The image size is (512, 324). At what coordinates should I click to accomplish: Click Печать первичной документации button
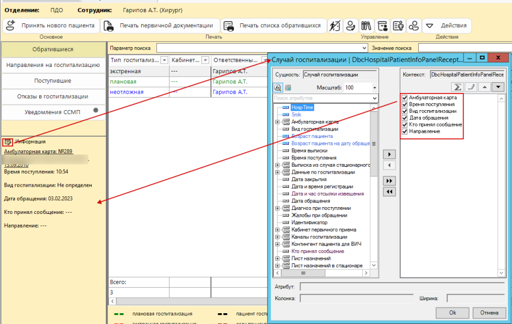pos(160,26)
